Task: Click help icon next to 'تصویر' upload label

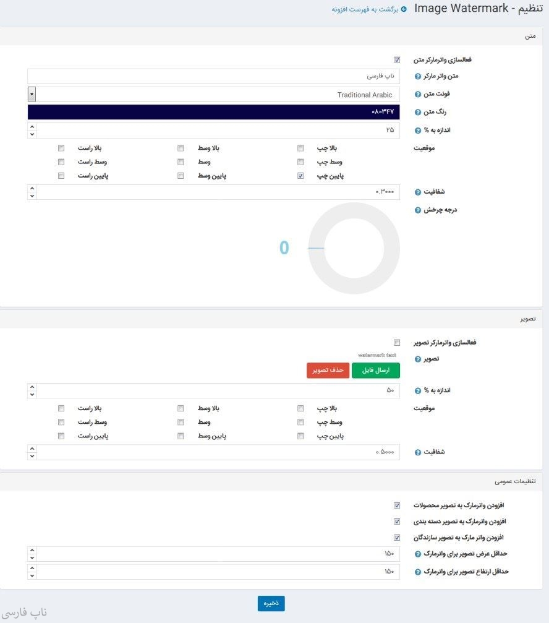Action: coord(417,359)
